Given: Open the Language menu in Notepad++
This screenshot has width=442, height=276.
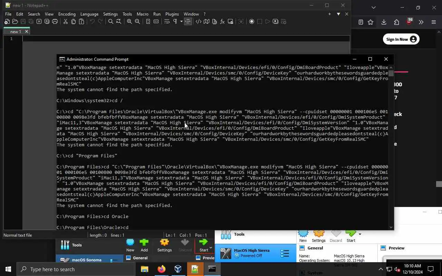Looking at the screenshot, I should click(x=89, y=14).
